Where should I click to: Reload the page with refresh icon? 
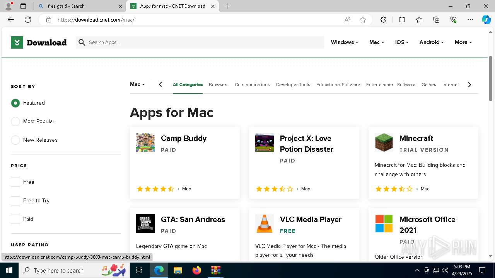point(28,20)
